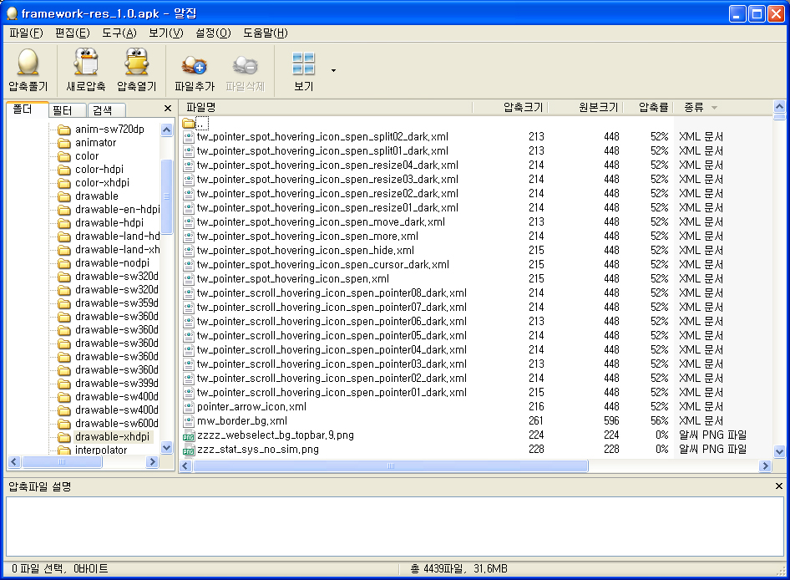Select the drawable-xhdpi folder in tree
The height and width of the screenshot is (580, 790).
point(112,436)
